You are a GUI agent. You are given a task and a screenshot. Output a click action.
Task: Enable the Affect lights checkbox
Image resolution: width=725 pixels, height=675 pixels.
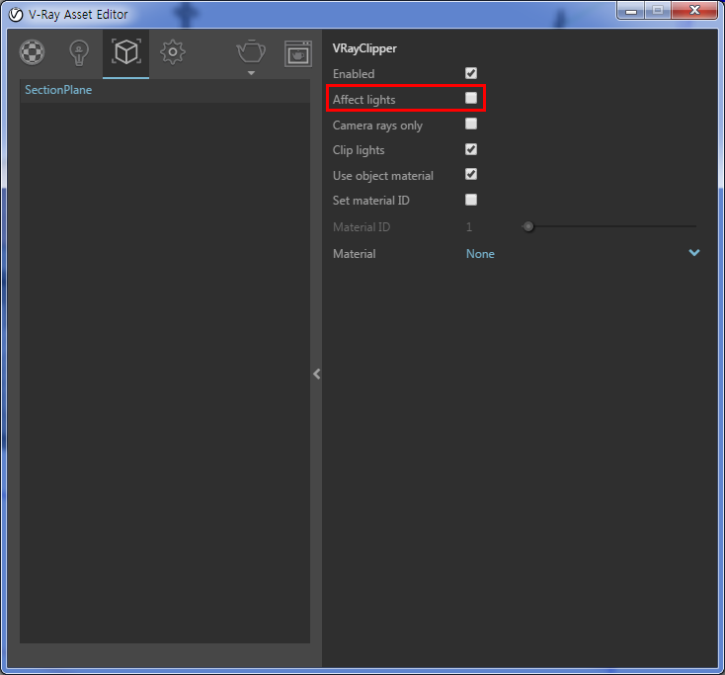pyautogui.click(x=471, y=98)
